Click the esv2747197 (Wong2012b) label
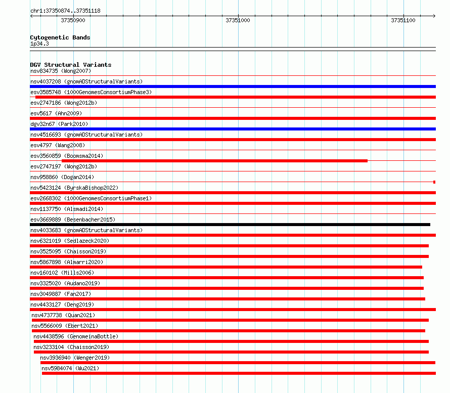The height and width of the screenshot is (393, 450). pos(64,166)
